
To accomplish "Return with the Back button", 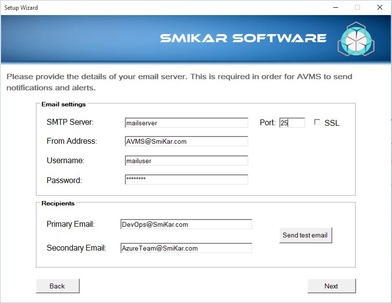I will coord(58,286).
